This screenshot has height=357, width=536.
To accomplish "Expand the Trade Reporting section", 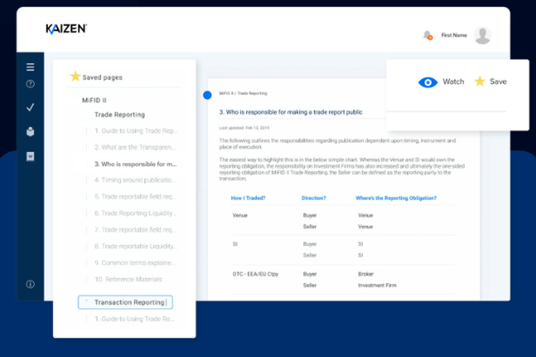I will pos(119,115).
